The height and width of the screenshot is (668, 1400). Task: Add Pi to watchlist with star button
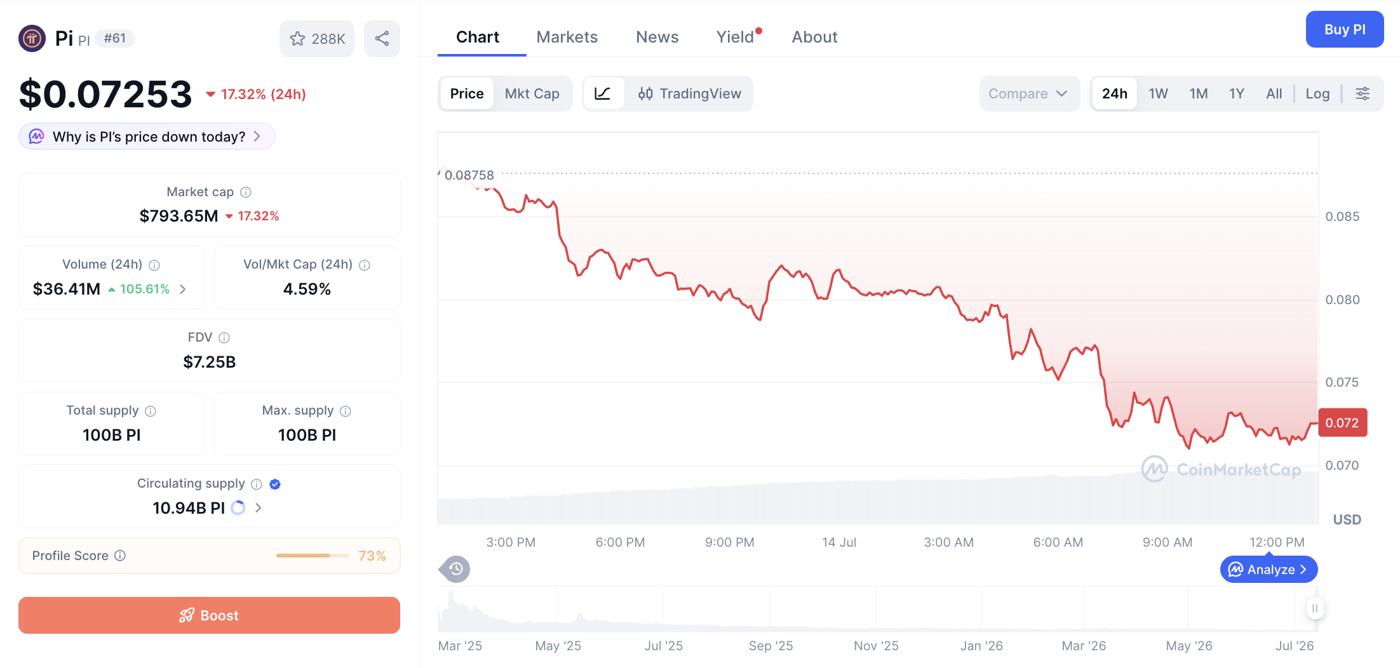[317, 39]
